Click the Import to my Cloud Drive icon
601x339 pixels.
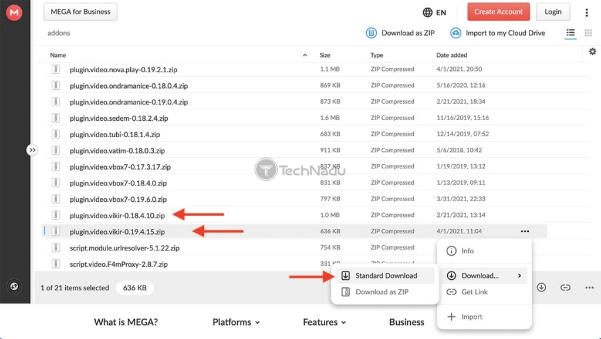point(455,33)
